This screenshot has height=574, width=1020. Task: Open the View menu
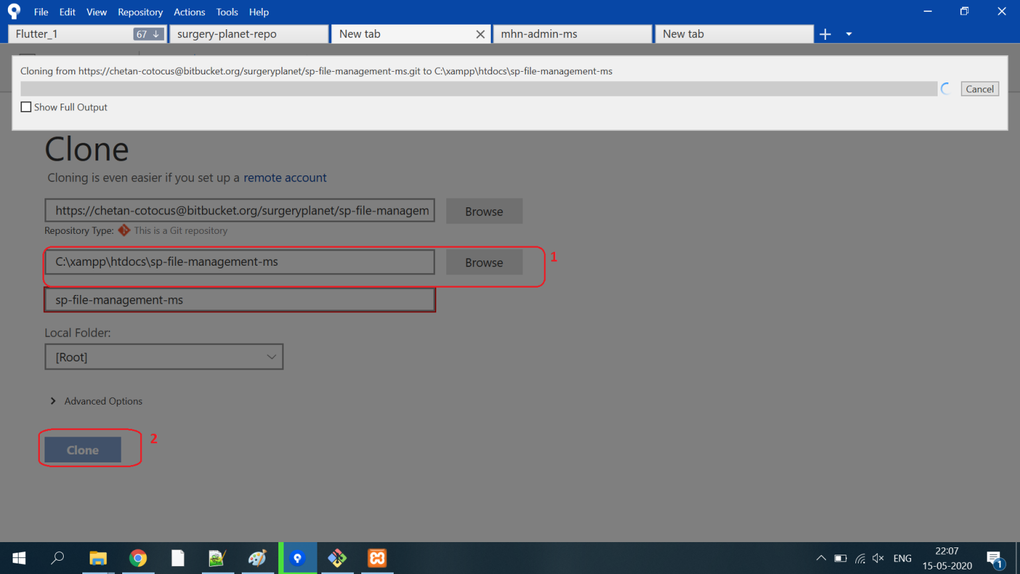(x=96, y=12)
